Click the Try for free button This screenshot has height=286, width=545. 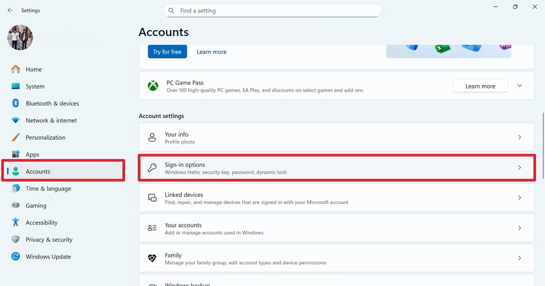167,52
